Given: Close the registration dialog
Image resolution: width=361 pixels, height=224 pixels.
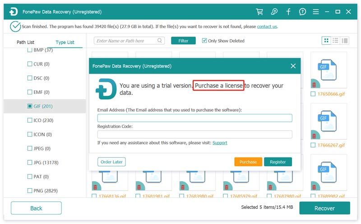Looking at the screenshot, I should tap(293, 66).
